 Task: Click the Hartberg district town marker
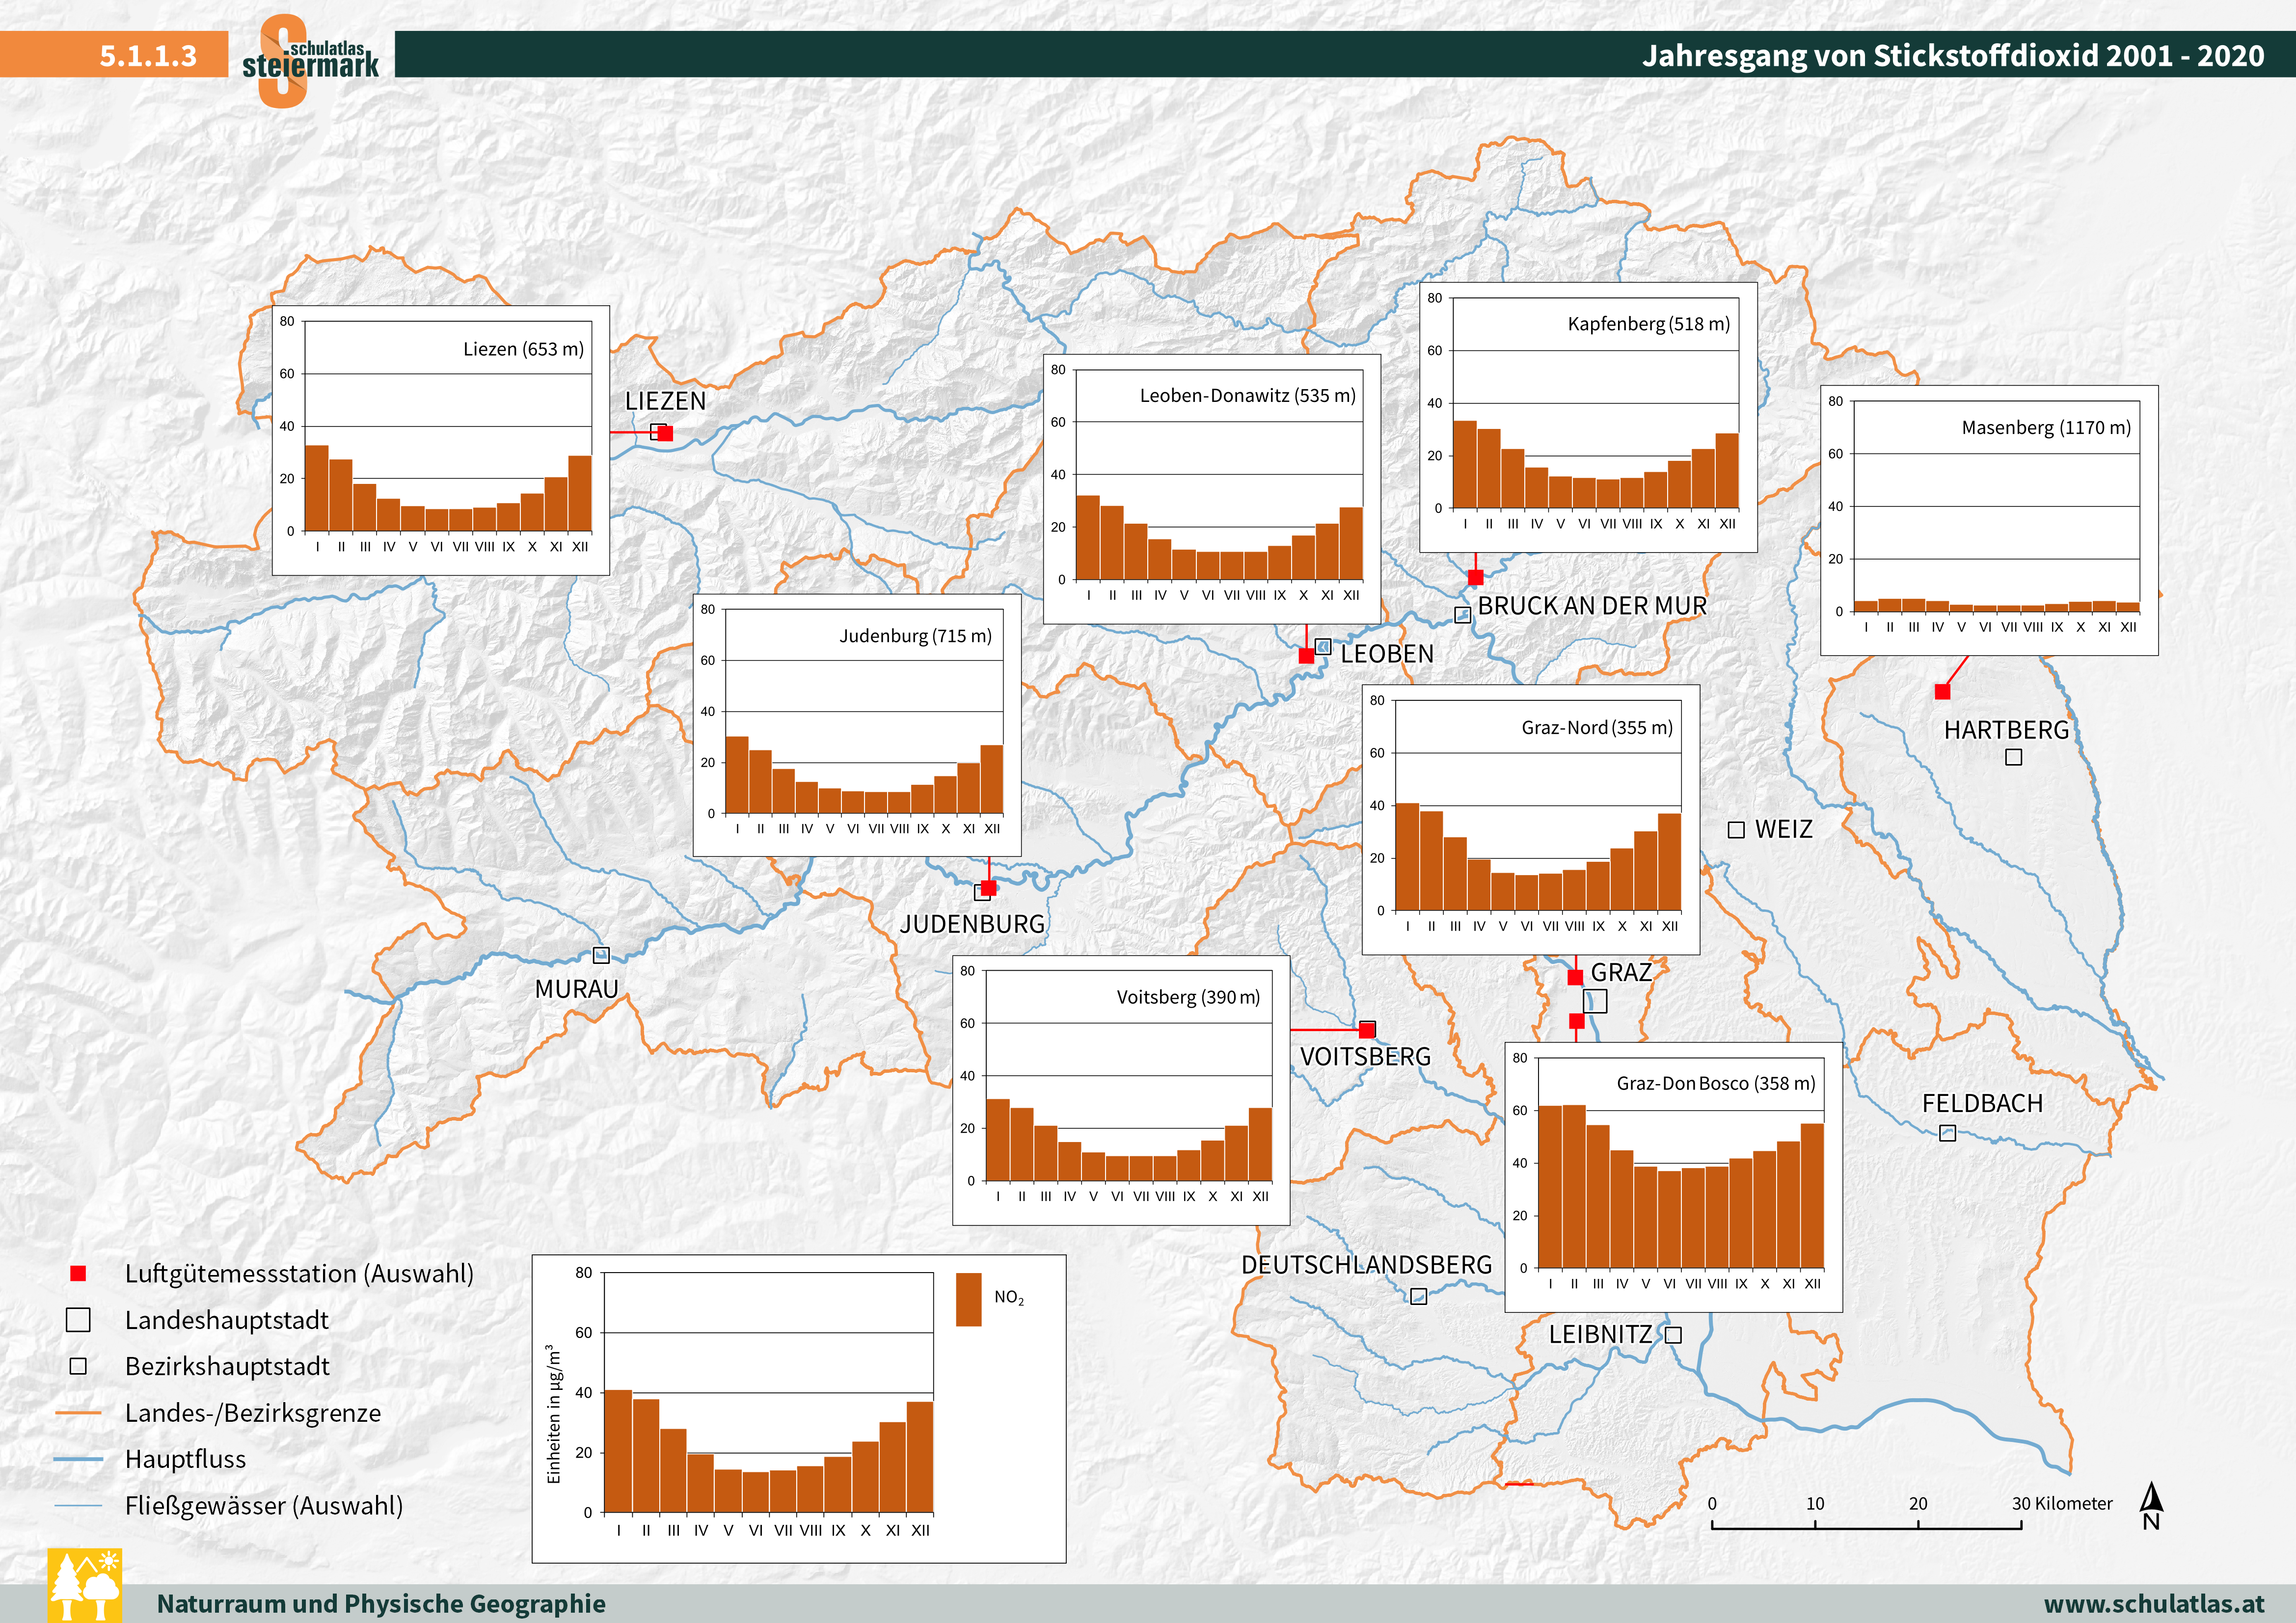tap(2013, 757)
